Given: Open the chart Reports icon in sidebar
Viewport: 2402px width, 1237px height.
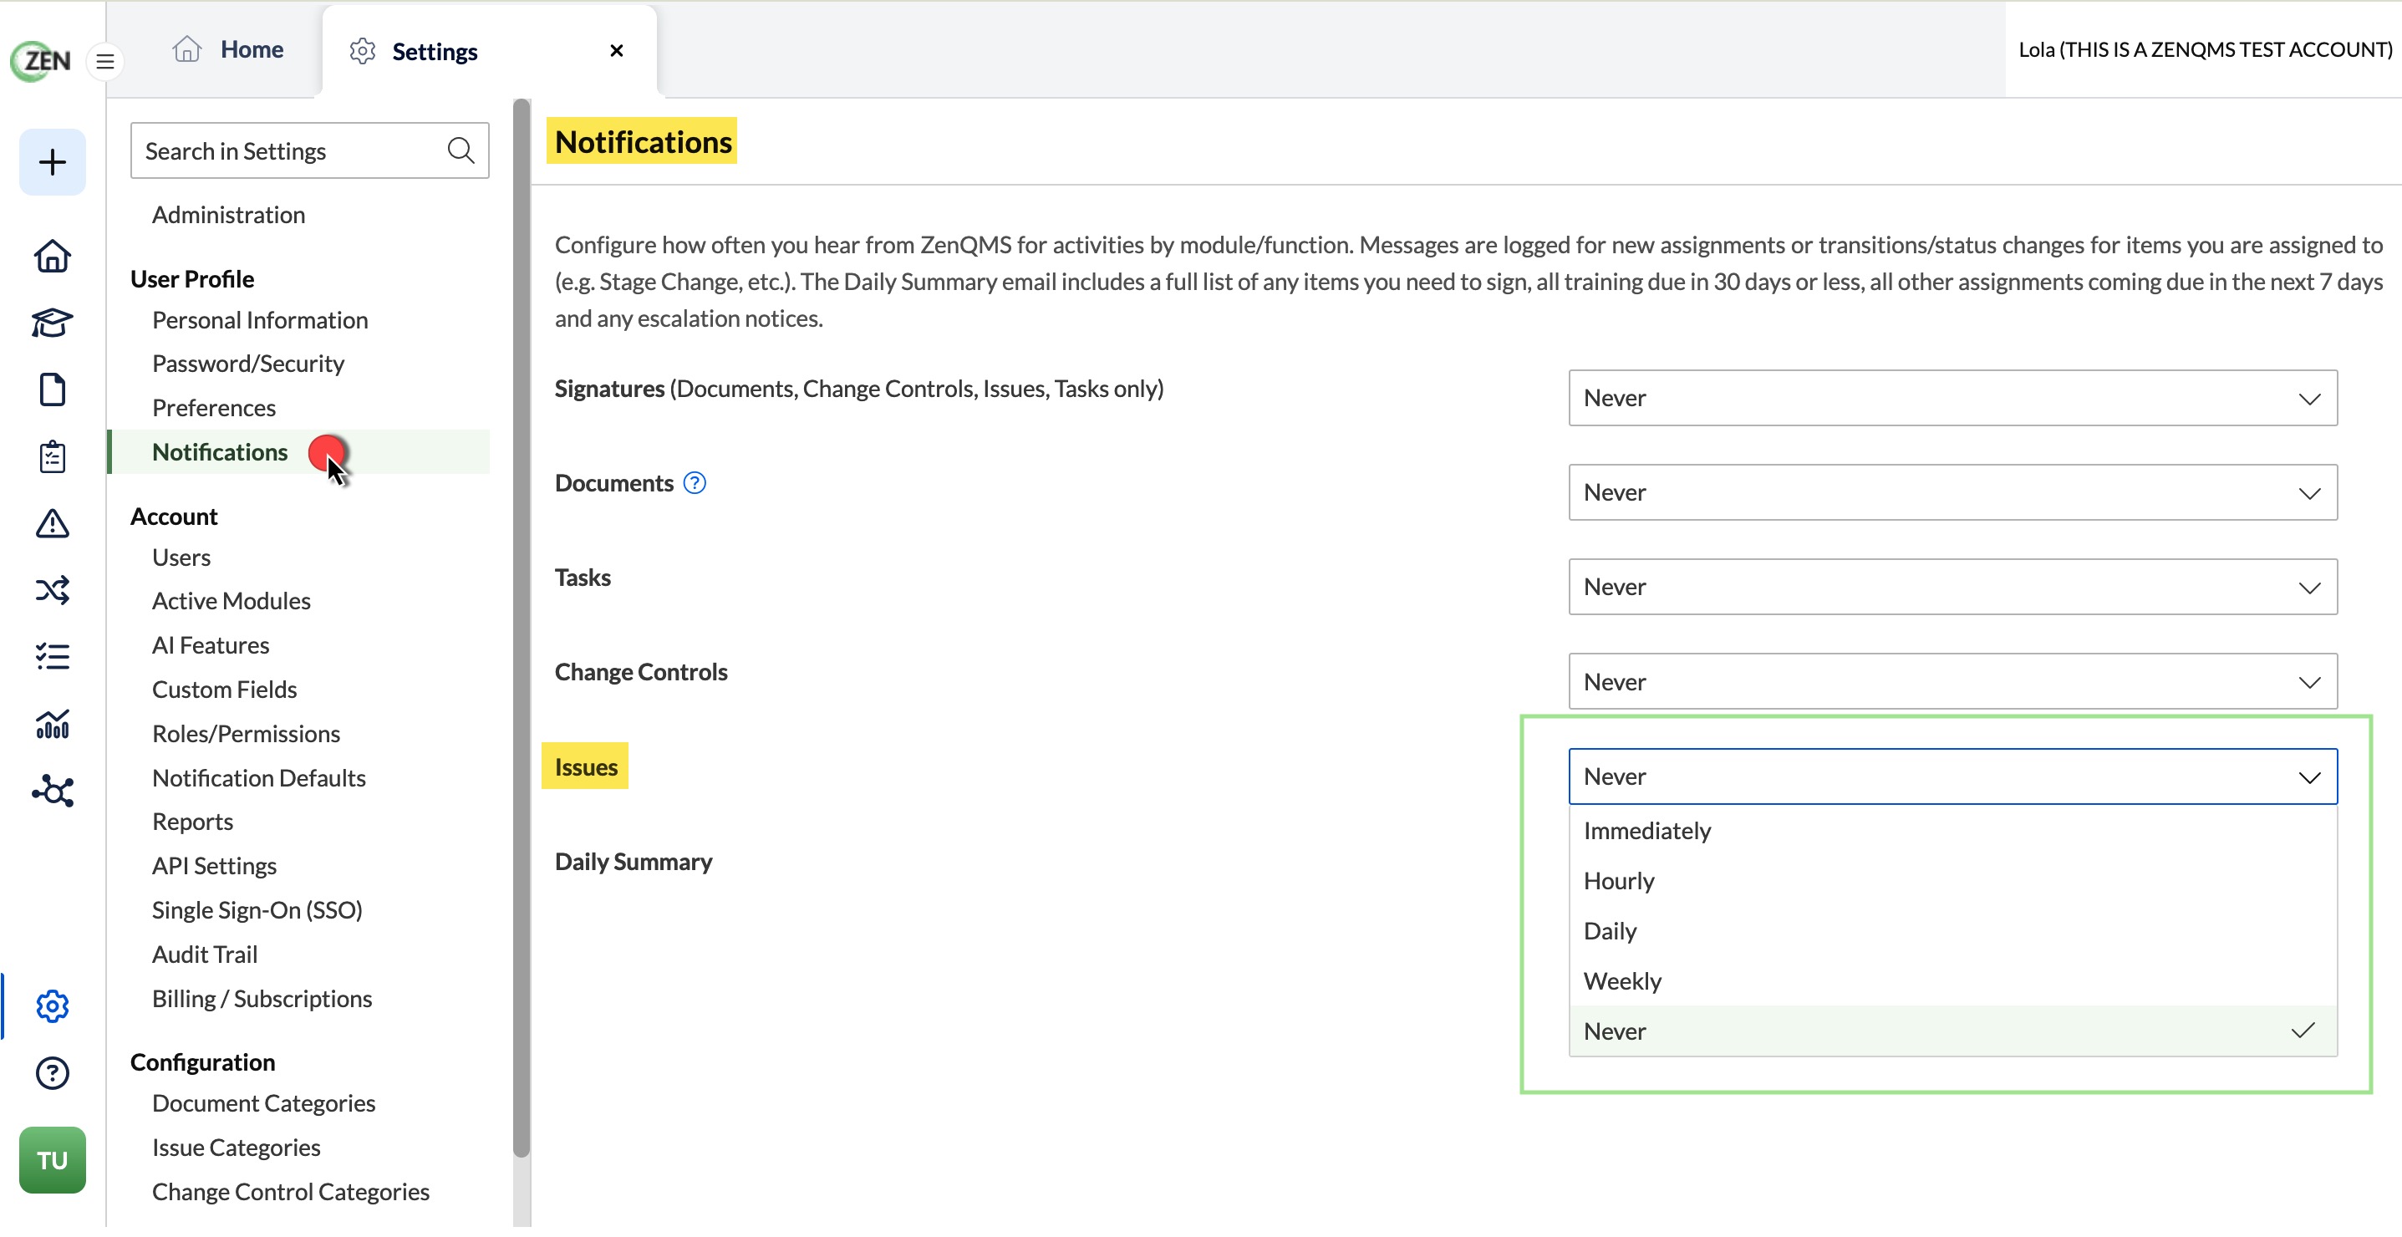Looking at the screenshot, I should click(52, 725).
